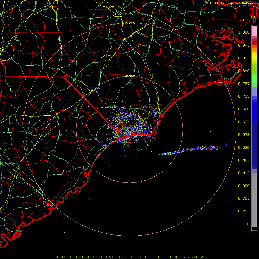The image size is (259, 259).
Task: Select the 0.360 scale value
Action: pyautogui.click(x=244, y=186)
